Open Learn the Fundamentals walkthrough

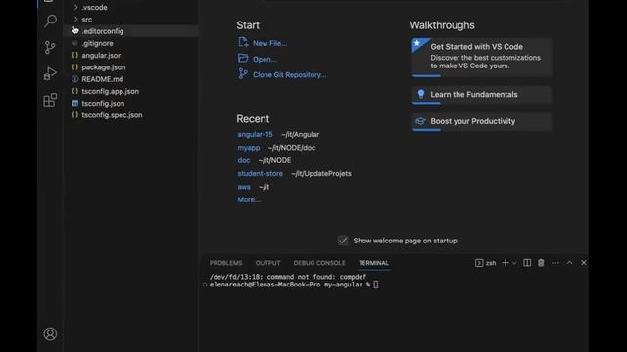point(481,95)
